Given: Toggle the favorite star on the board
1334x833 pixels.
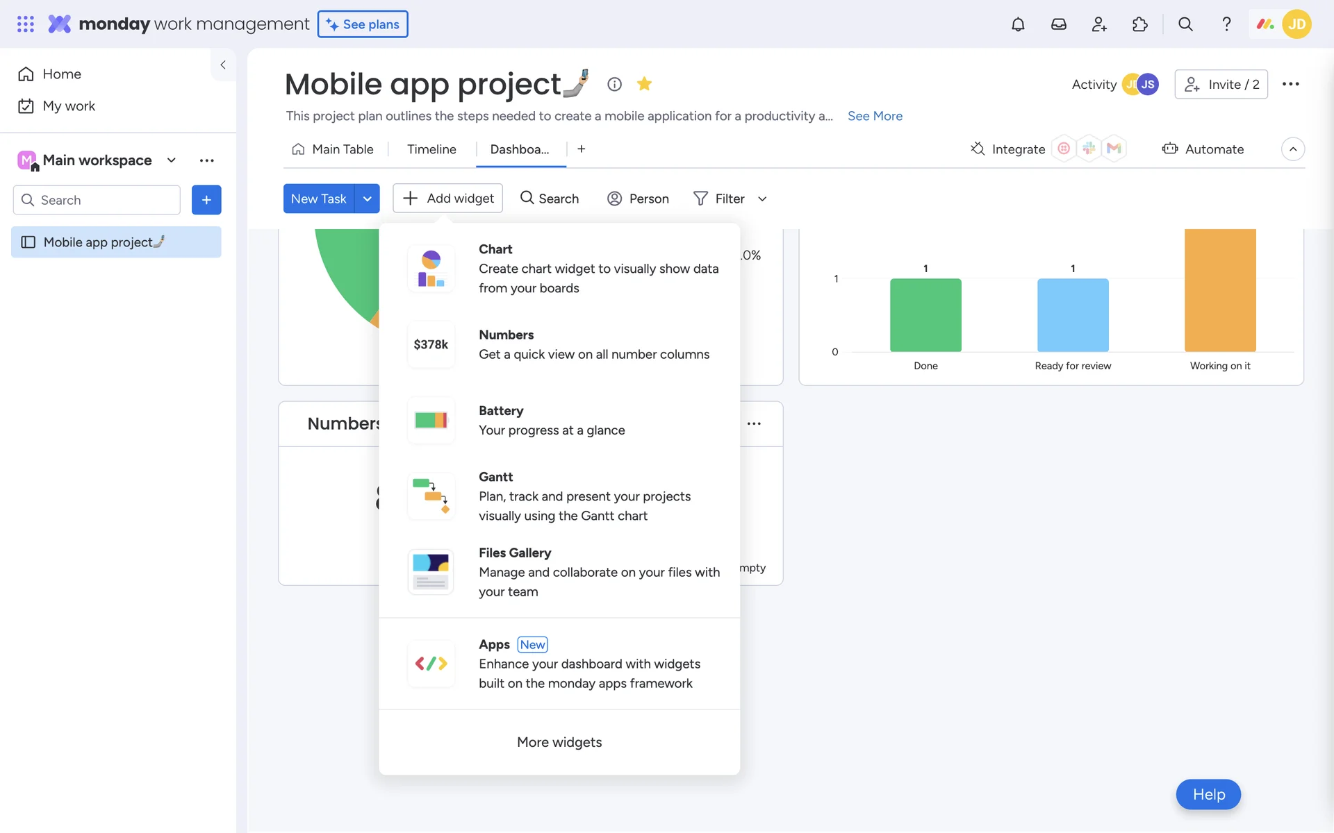Looking at the screenshot, I should click(x=644, y=84).
